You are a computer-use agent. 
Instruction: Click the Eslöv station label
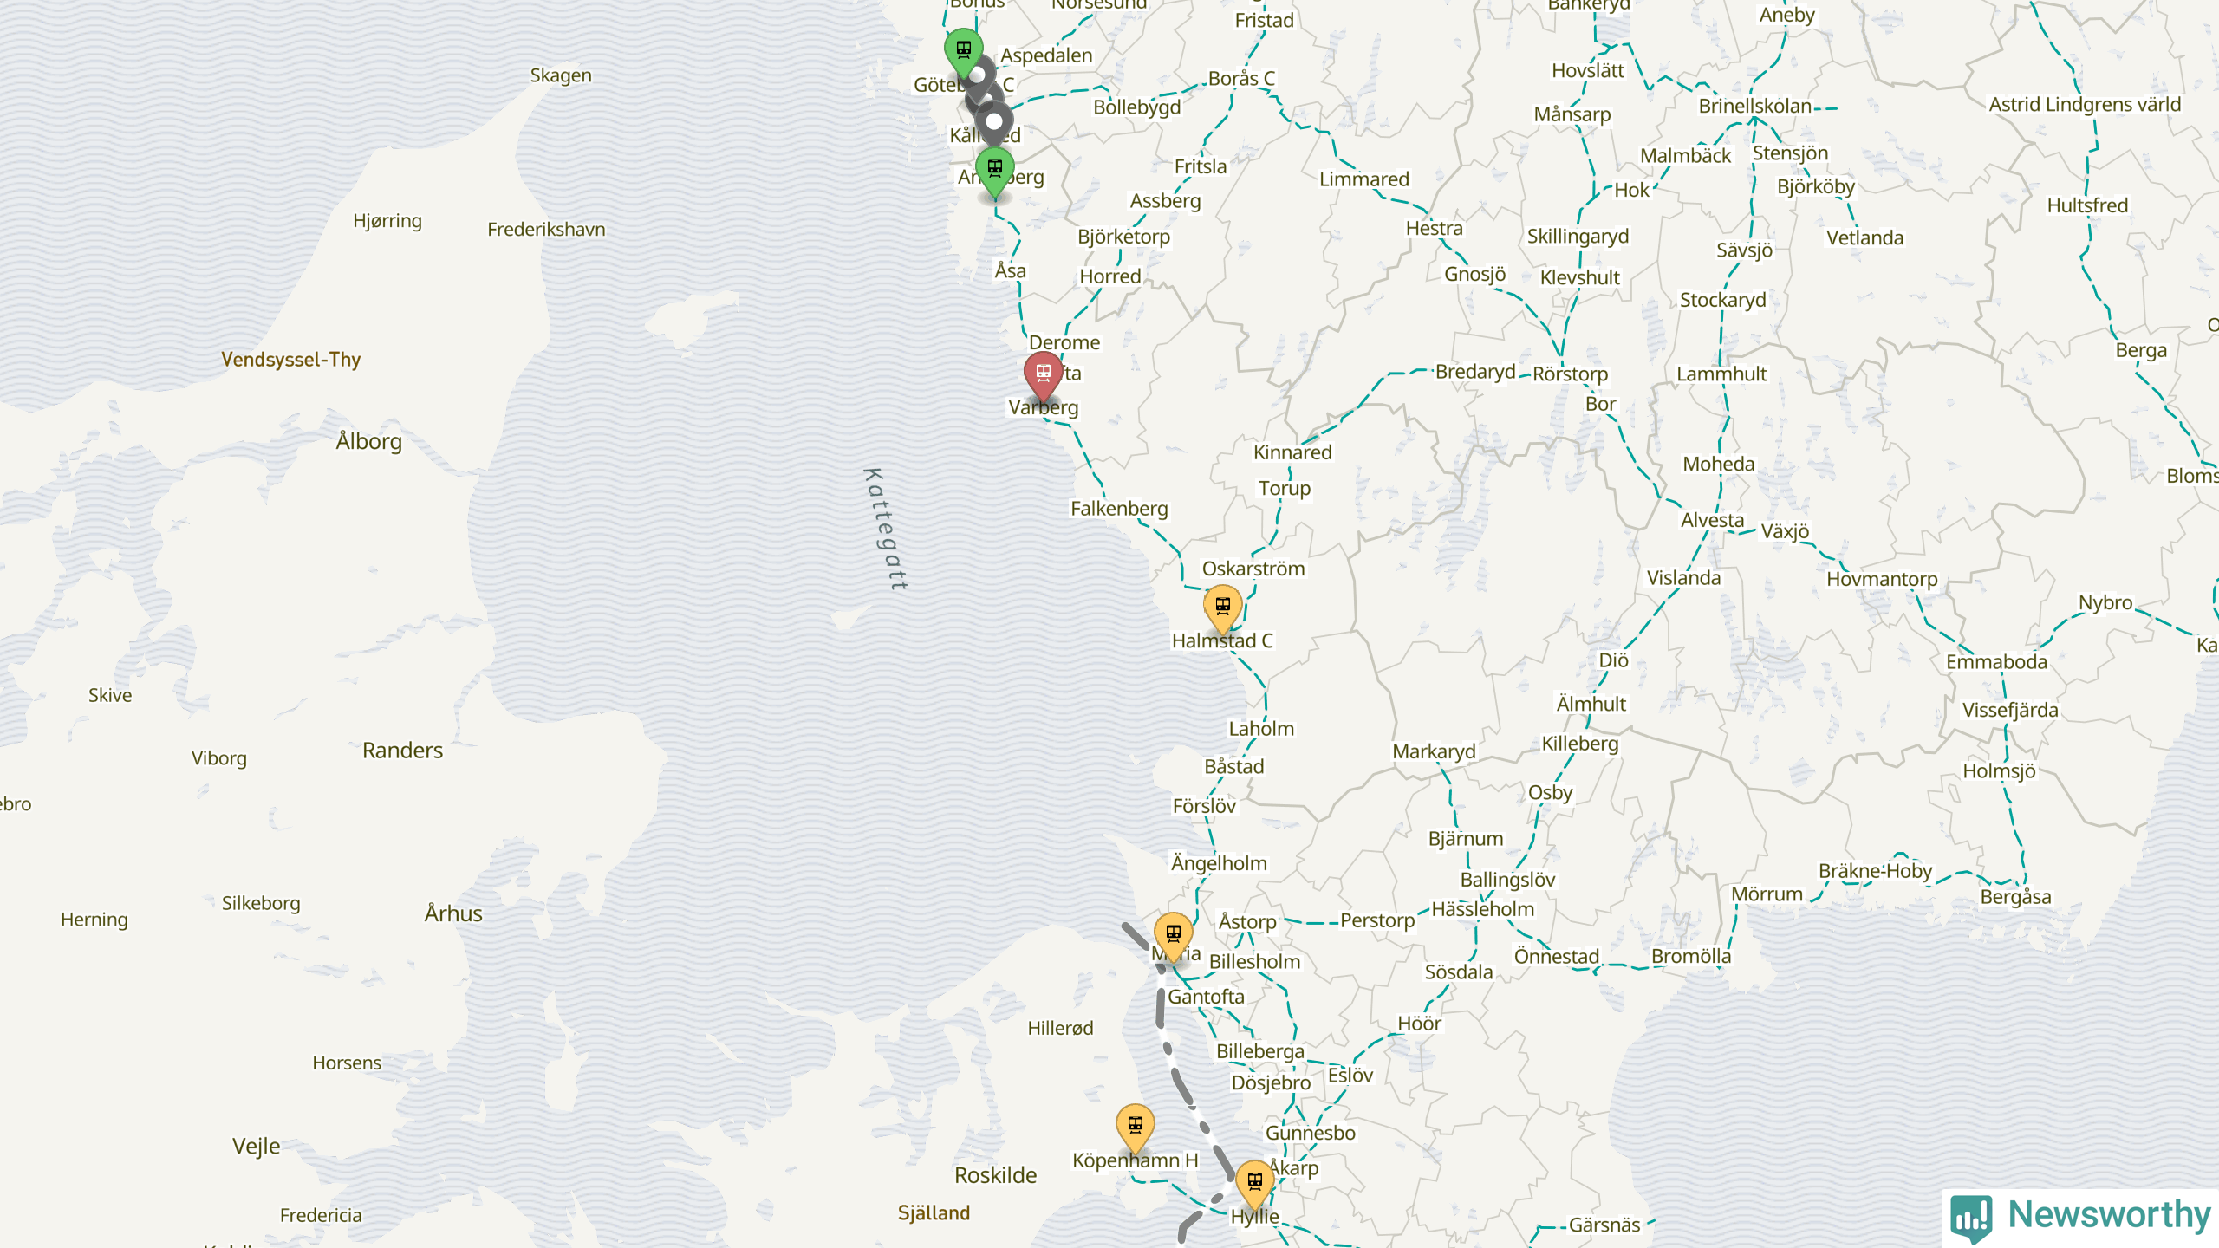1350,1076
